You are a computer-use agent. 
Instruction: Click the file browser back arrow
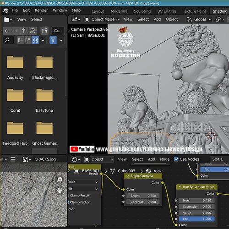click(x=7, y=31)
